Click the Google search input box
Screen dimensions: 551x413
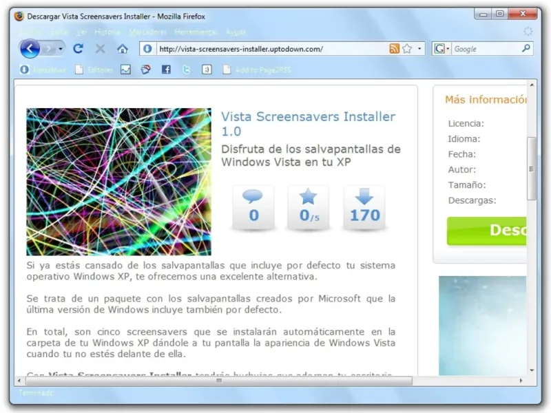(x=486, y=49)
